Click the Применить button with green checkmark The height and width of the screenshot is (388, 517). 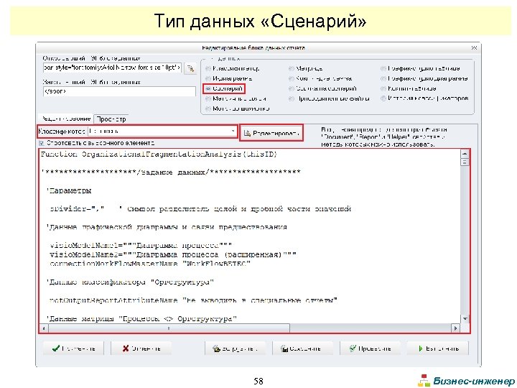click(73, 348)
